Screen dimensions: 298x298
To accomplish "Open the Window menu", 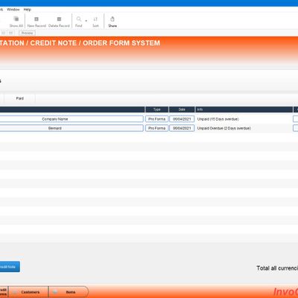I will tap(13, 10).
